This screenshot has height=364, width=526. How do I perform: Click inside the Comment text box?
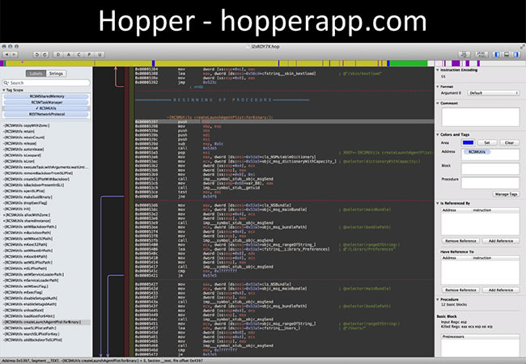pyautogui.click(x=481, y=117)
